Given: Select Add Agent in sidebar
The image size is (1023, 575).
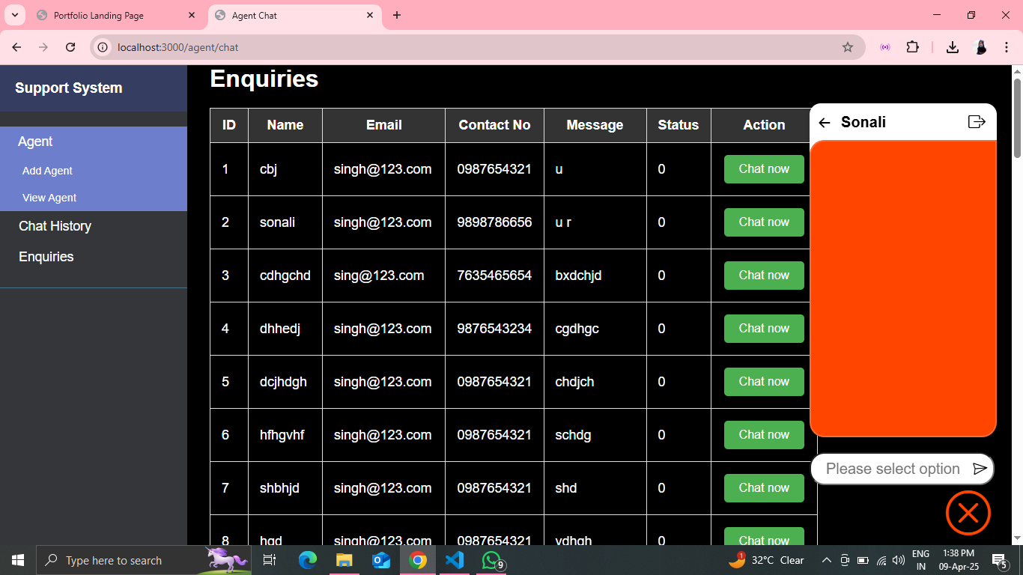Looking at the screenshot, I should (47, 171).
